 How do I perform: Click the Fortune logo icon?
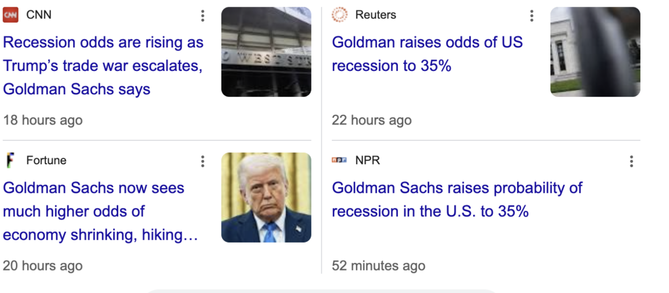10,160
